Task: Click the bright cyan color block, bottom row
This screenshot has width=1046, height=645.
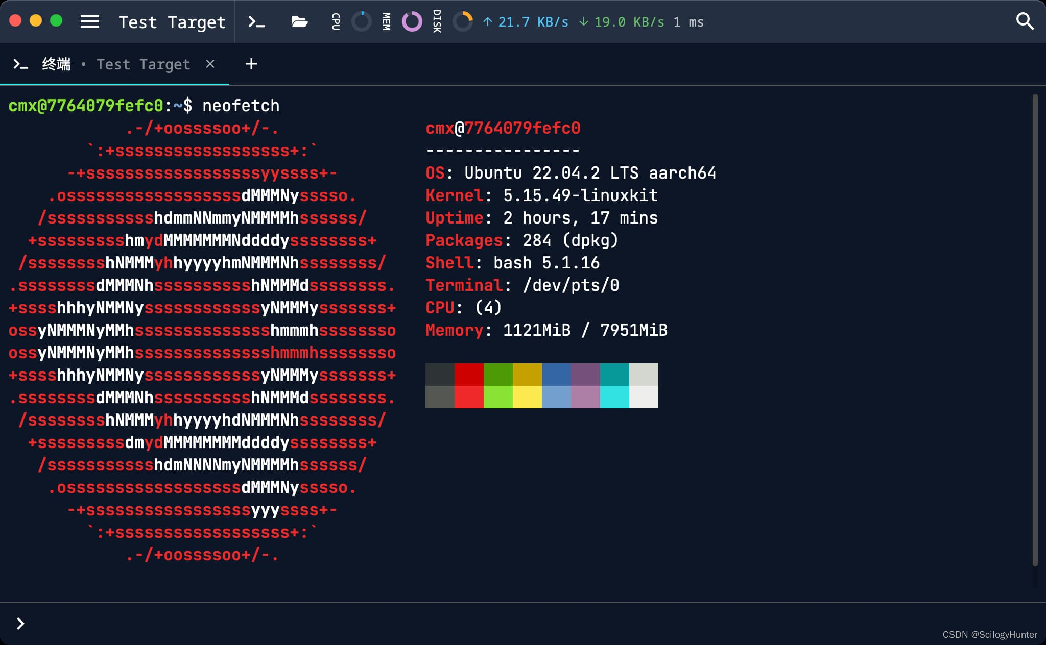Action: (x=614, y=397)
